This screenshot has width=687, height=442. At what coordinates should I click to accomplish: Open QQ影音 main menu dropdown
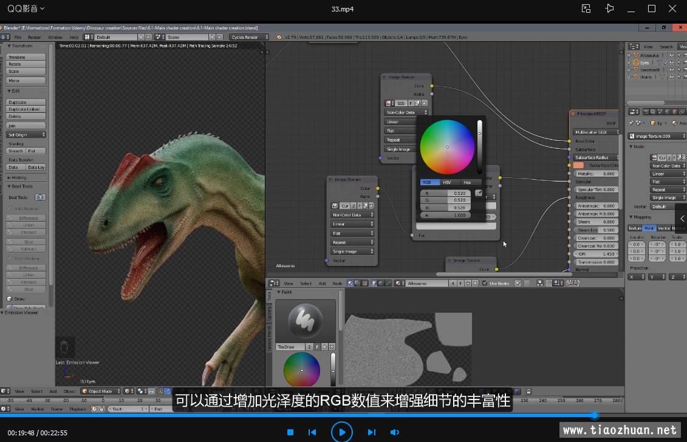(x=26, y=8)
